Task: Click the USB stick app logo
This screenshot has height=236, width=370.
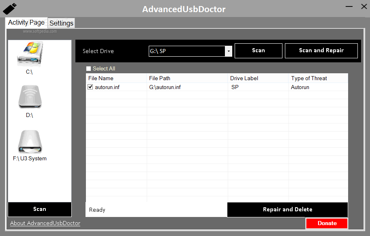Action: click(10, 9)
